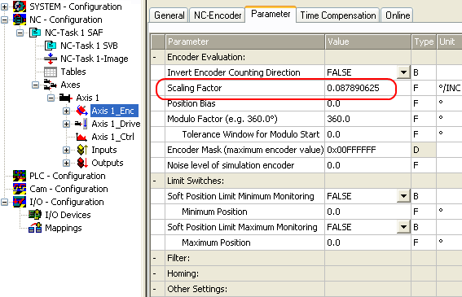Click the PLC - Configuration icon
Screen dimensions: 462x297
tap(20, 176)
